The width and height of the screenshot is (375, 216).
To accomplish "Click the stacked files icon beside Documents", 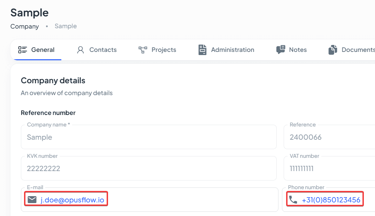I will click(333, 50).
